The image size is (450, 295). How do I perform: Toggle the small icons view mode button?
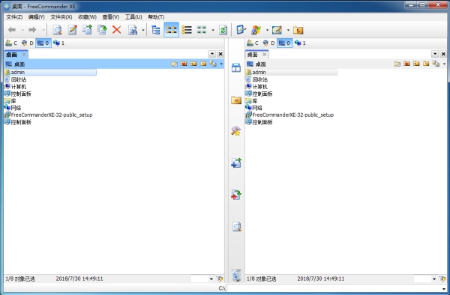click(x=171, y=29)
